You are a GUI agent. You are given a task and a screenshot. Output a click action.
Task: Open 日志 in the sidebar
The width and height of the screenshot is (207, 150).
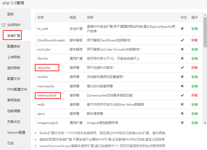(11, 143)
